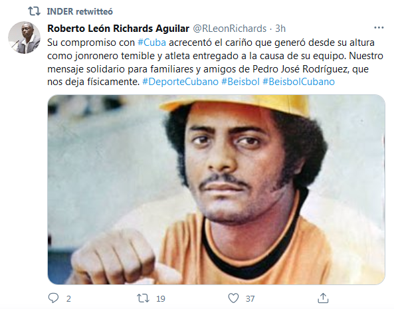This screenshot has width=394, height=309.
Task: Open the #Cuba hashtag link
Action: [x=151, y=43]
